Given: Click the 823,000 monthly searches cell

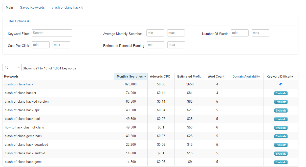Looking at the screenshot, I should 131,84.
